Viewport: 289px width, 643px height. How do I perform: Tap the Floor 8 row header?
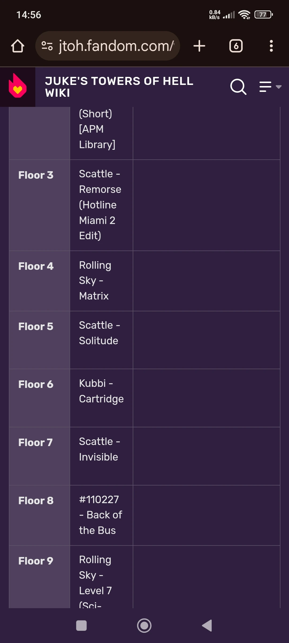click(36, 501)
